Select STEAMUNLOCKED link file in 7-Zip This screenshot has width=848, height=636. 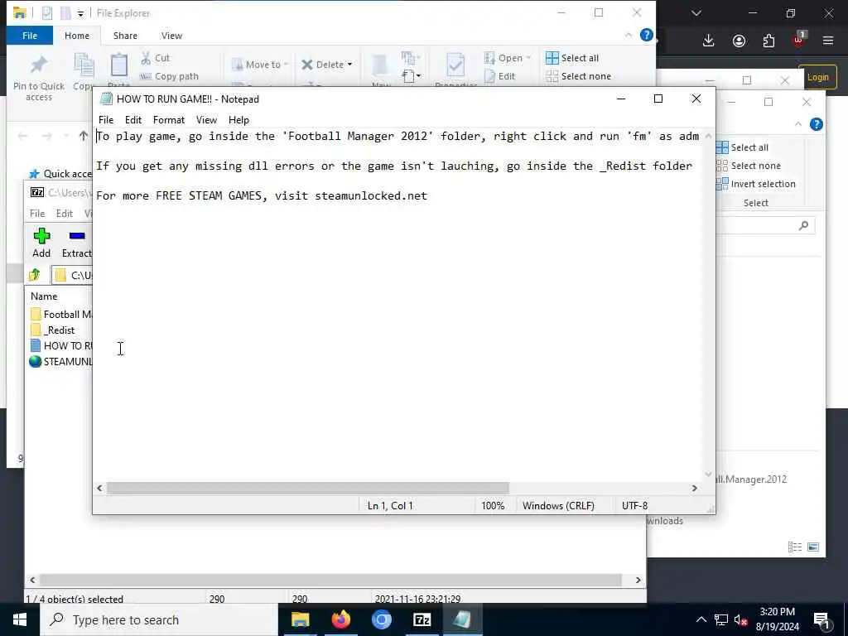click(60, 362)
